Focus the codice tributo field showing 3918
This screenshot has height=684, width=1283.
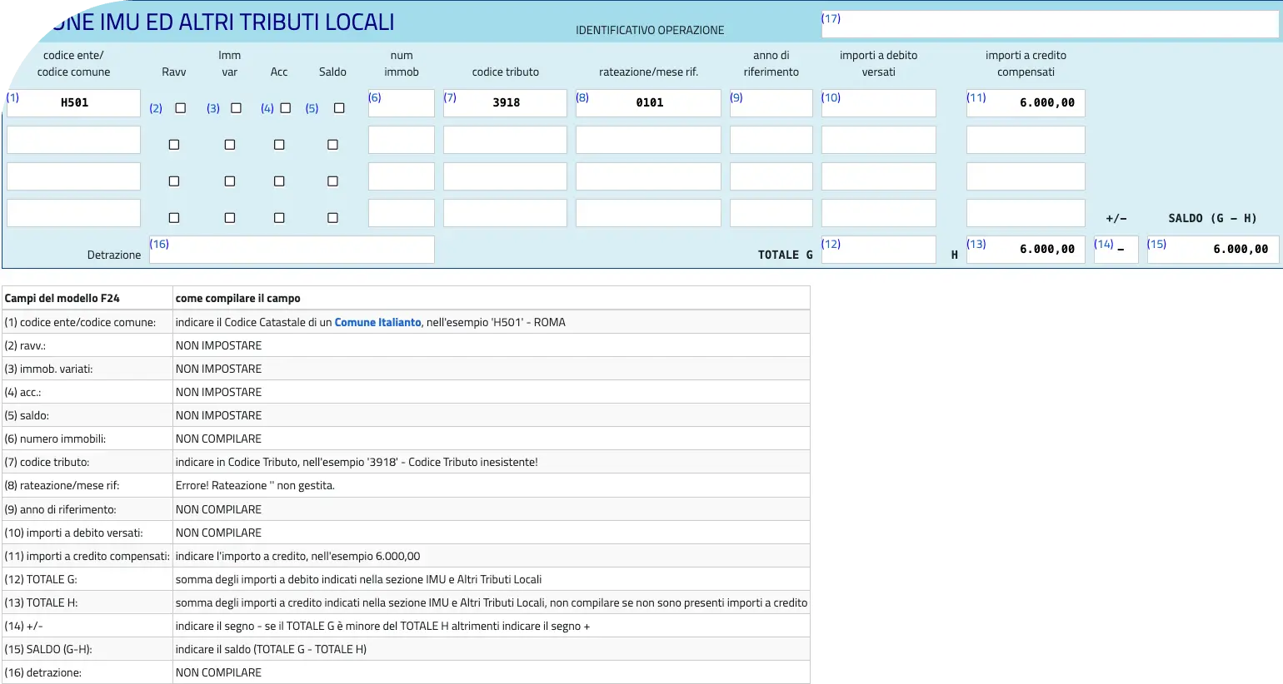pyautogui.click(x=506, y=103)
